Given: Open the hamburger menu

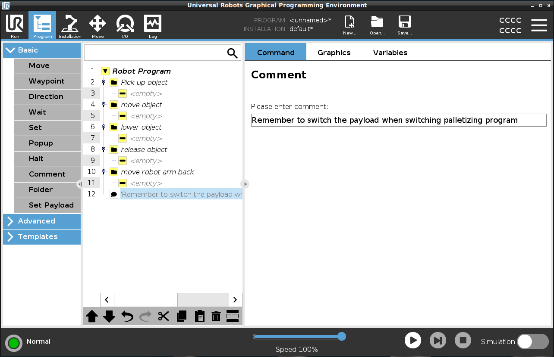Looking at the screenshot, I should [x=539, y=25].
